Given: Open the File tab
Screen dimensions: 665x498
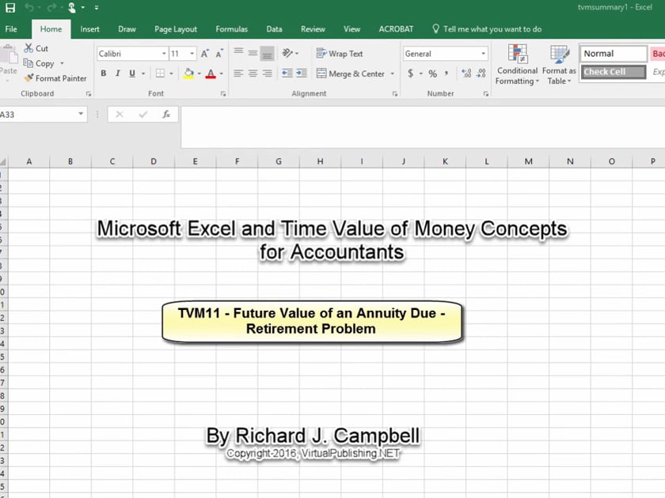Looking at the screenshot, I should tap(11, 28).
